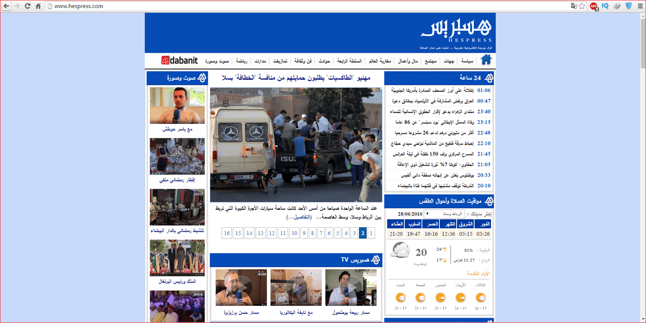Open the city dropdown الرباط وسلا
This screenshot has height=323, width=646.
click(444, 214)
